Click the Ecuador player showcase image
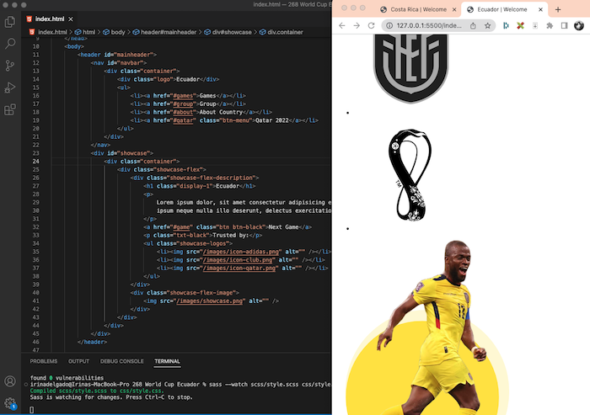The image size is (590, 415). tap(427, 327)
